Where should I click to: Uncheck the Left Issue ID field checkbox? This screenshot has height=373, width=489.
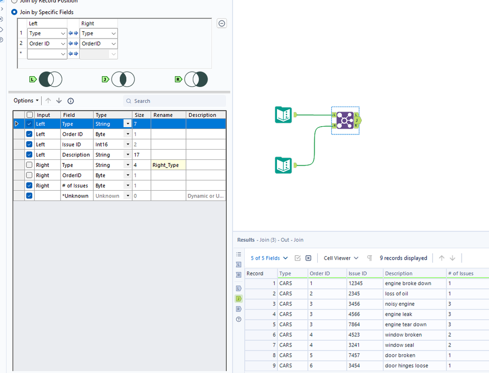29,145
